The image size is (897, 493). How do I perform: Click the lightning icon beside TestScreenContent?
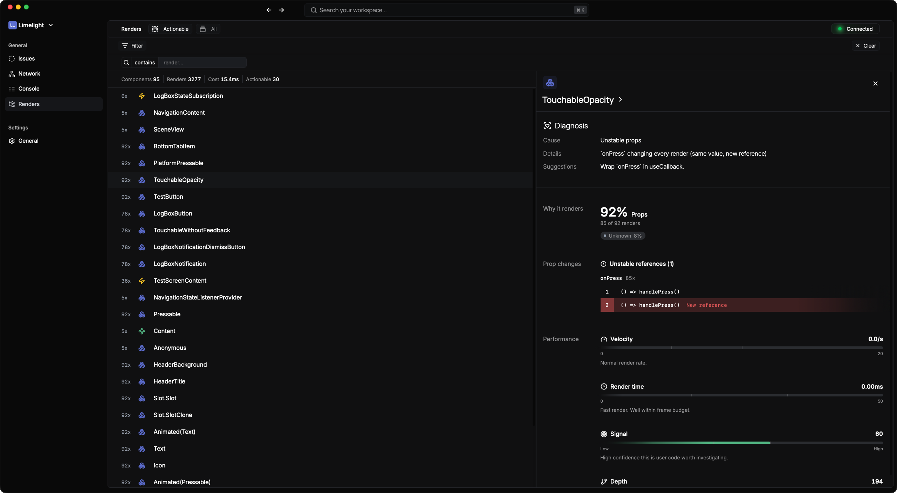click(142, 281)
